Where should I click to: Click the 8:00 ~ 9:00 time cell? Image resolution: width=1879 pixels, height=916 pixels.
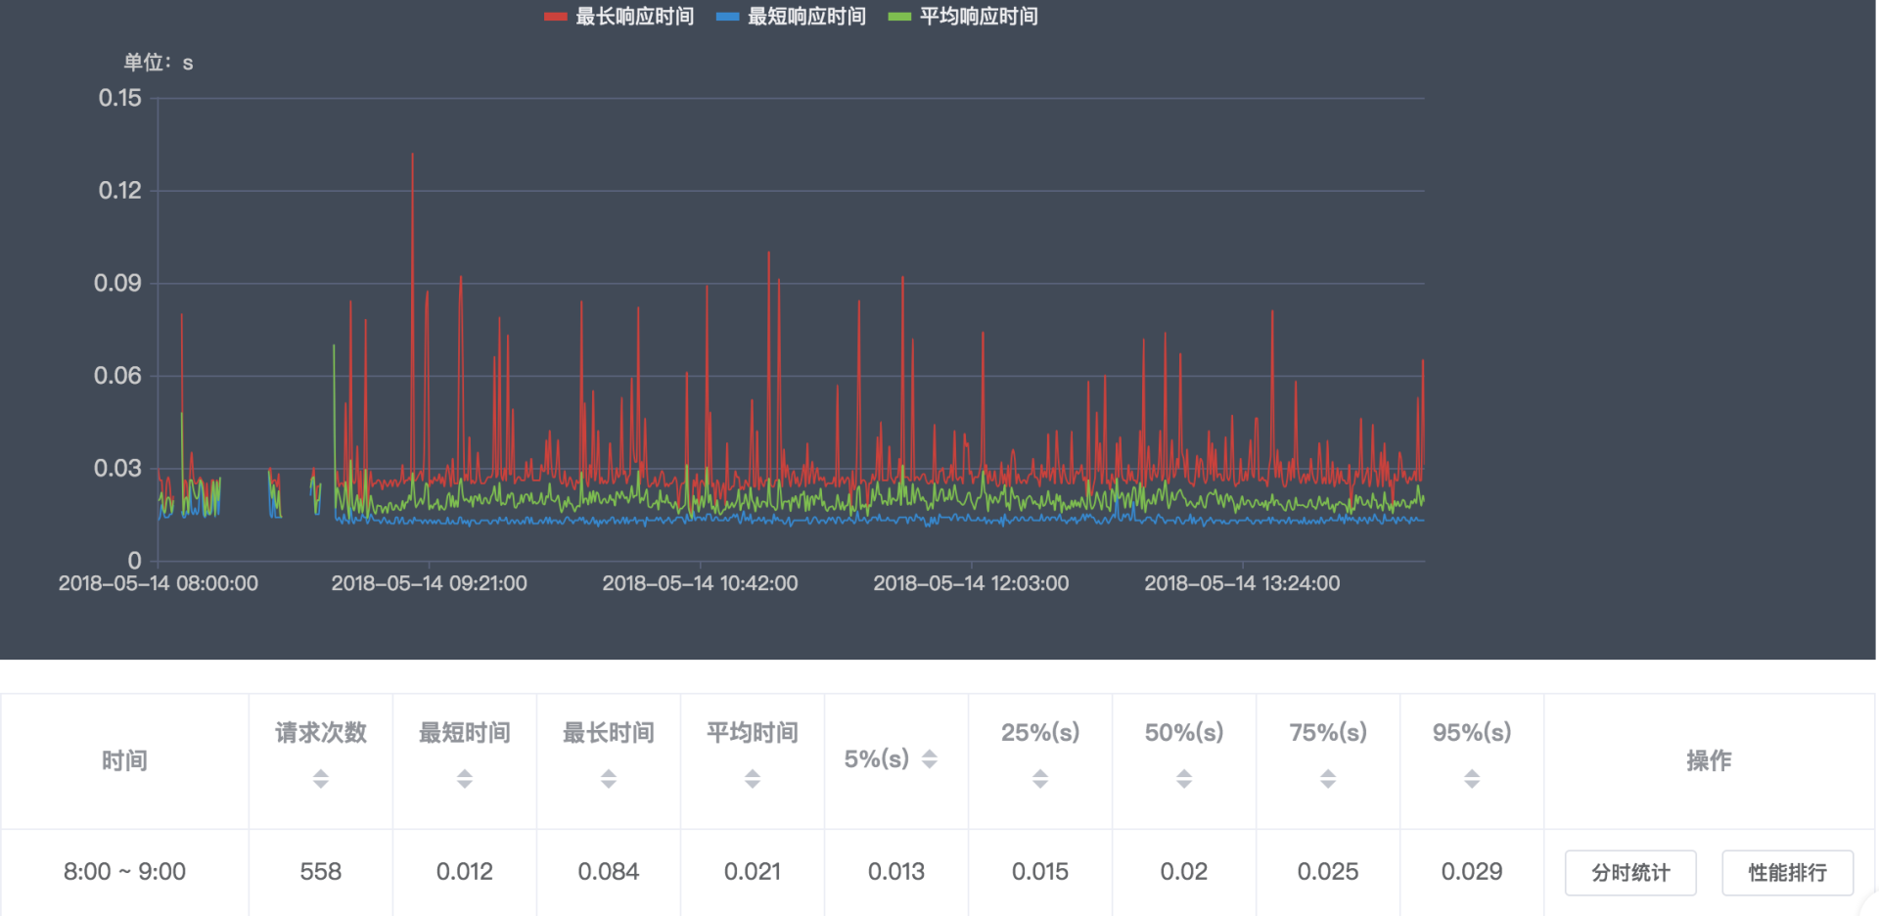tap(124, 871)
